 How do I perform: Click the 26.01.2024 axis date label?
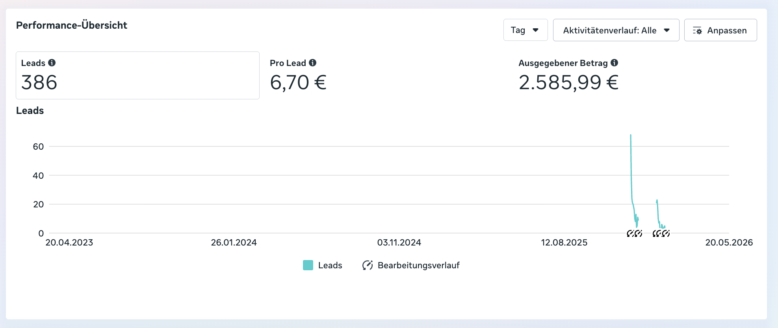pyautogui.click(x=234, y=242)
